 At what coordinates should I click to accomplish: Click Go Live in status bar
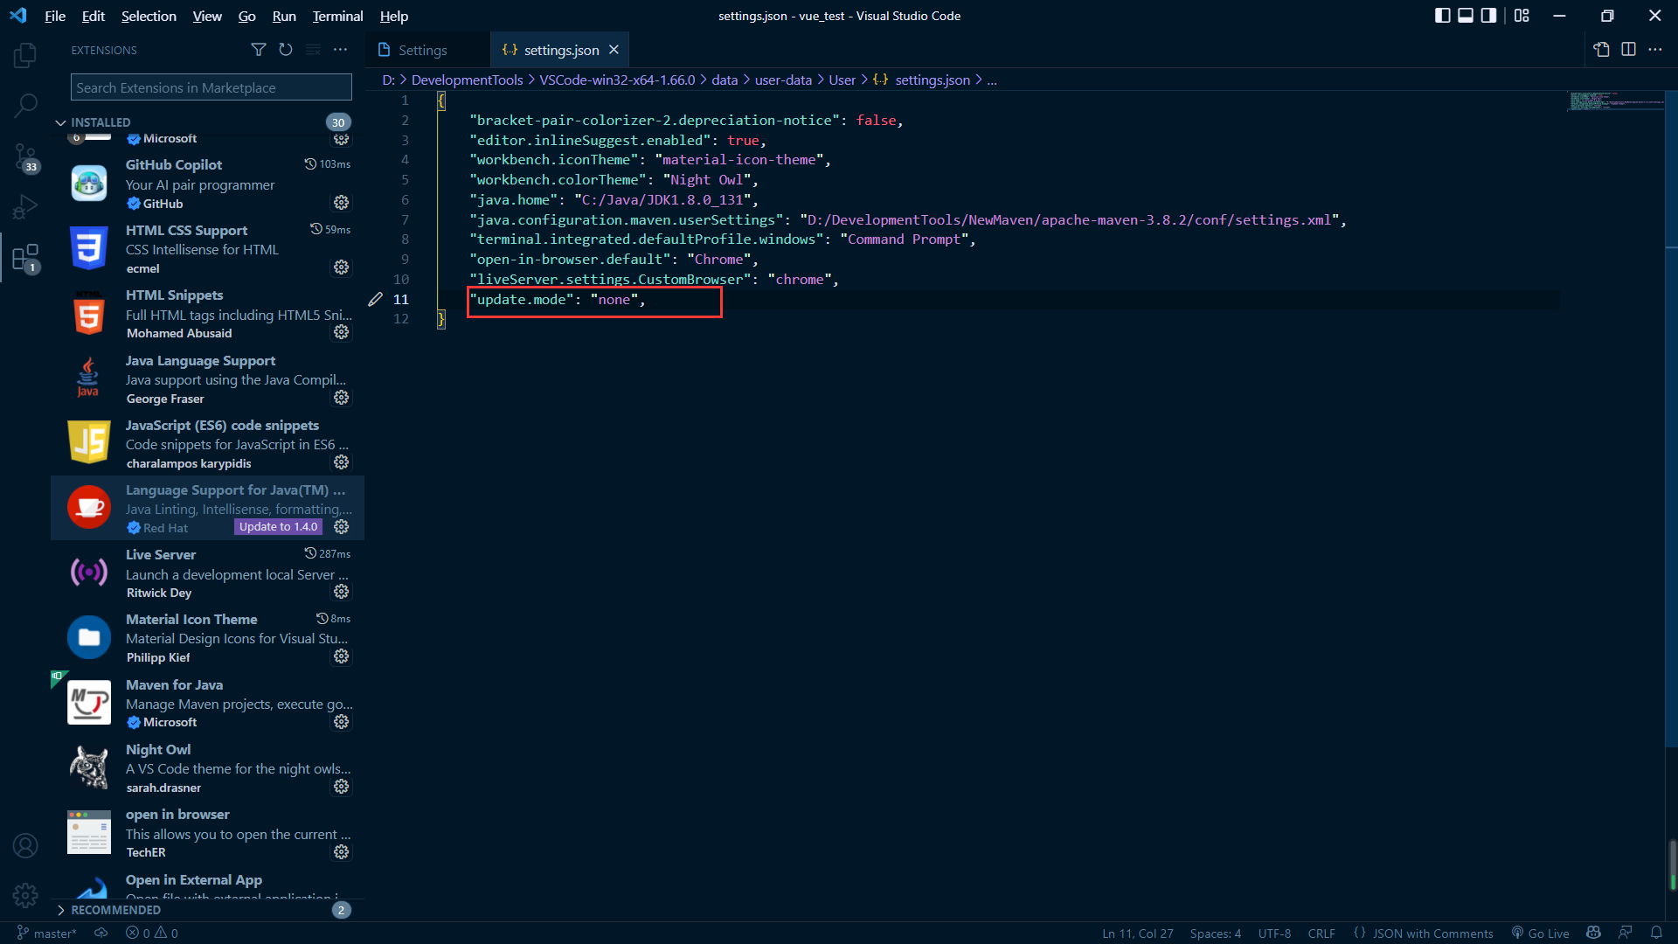1540,934
